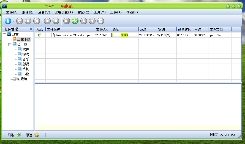
Task: Click the 00:00:27 elapsed time cell
Action: point(199,35)
